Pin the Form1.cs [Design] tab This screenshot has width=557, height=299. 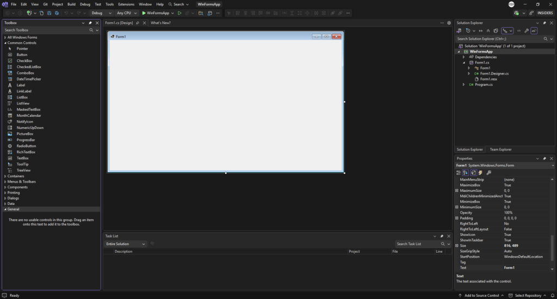coord(138,23)
